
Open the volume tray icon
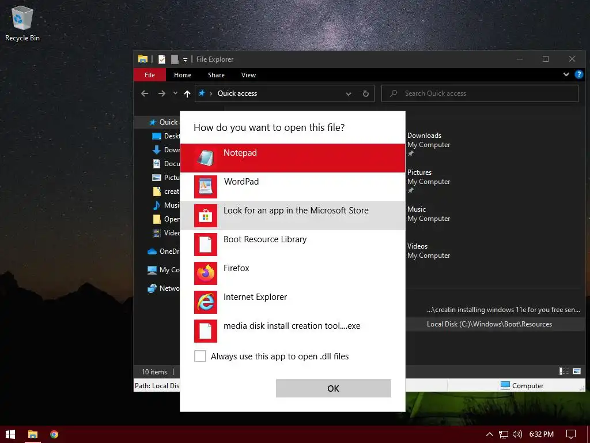pos(517,434)
